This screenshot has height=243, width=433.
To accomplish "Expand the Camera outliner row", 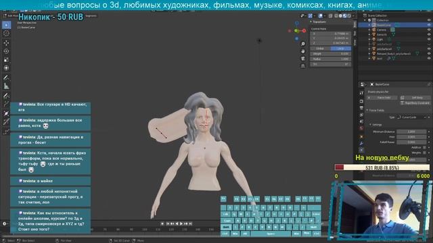I will tap(369, 30).
